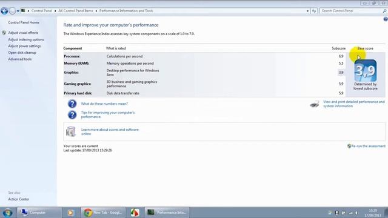This screenshot has width=388, height=218.
Task: Select the Graphics row label
Action: (72, 73)
